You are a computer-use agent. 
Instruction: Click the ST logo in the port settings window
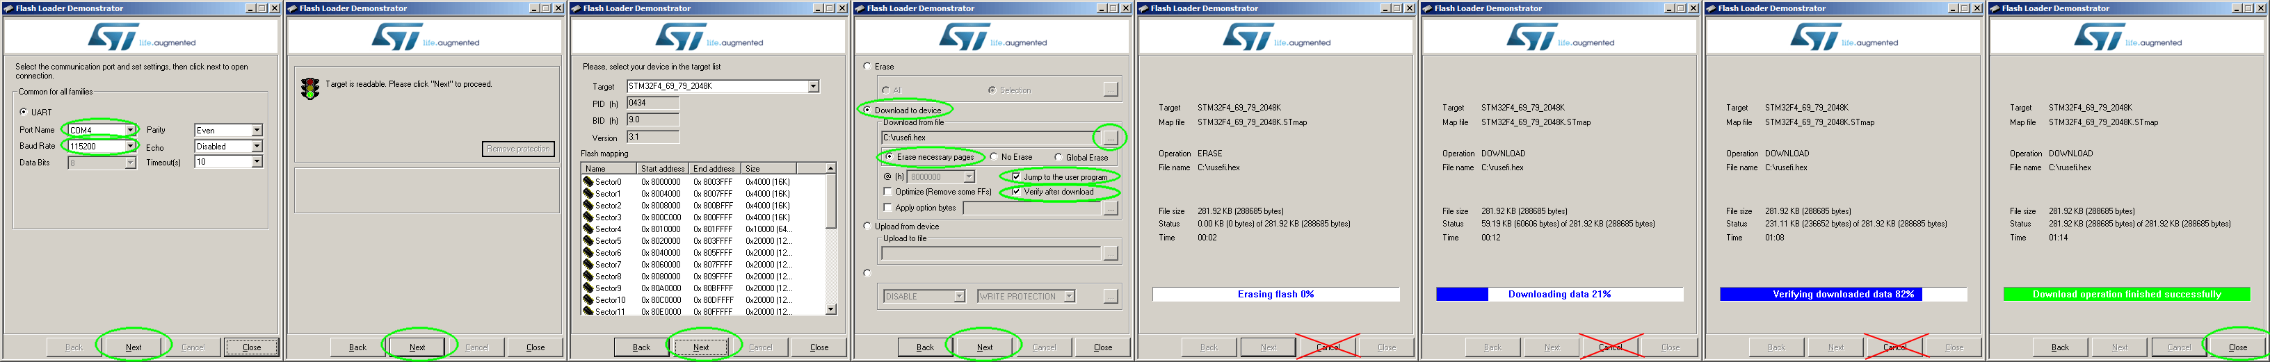[113, 36]
